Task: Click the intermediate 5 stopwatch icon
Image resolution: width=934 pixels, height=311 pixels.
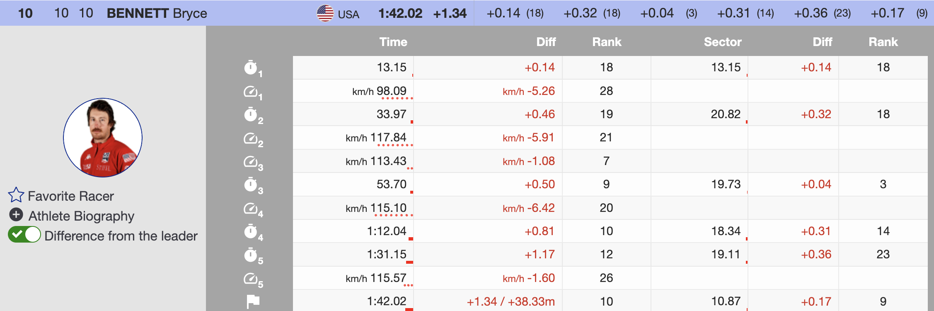Action: coord(251,255)
